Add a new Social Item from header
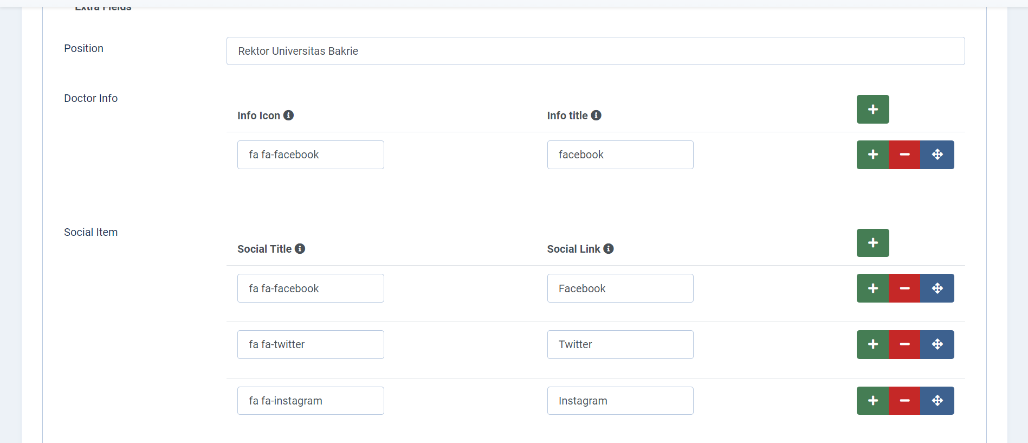The image size is (1028, 443). 872,243
